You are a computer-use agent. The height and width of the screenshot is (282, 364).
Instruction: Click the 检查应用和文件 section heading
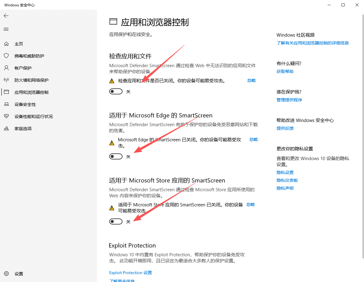pyautogui.click(x=130, y=56)
